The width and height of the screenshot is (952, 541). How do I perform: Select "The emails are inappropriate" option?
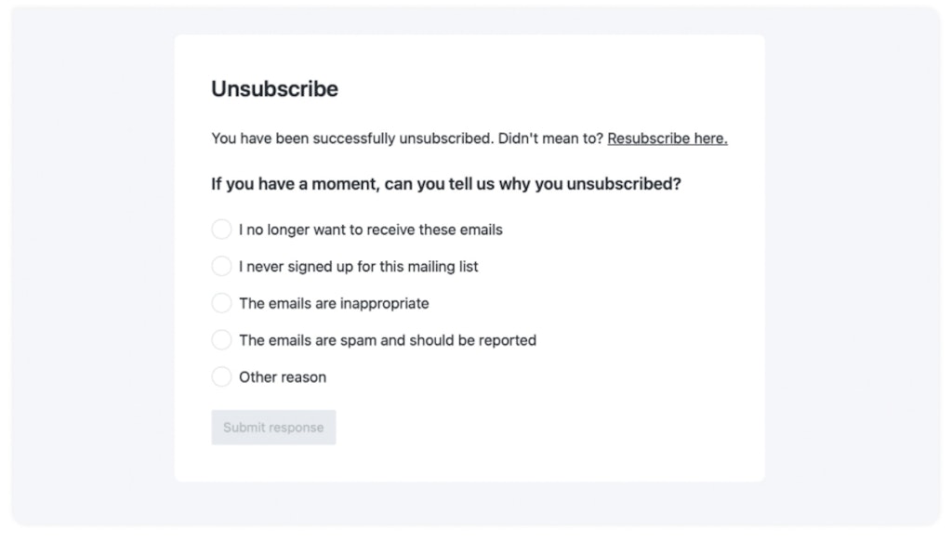click(x=221, y=303)
